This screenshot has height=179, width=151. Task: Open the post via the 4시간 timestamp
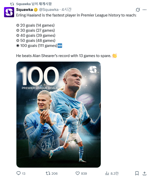point(66,10)
